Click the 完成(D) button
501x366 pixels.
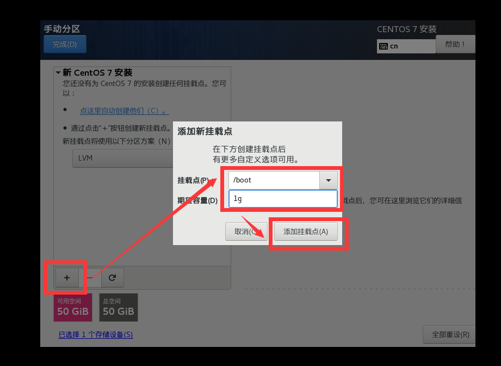[x=65, y=44]
